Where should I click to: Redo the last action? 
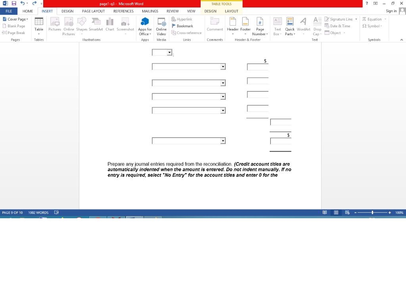[x=34, y=3]
